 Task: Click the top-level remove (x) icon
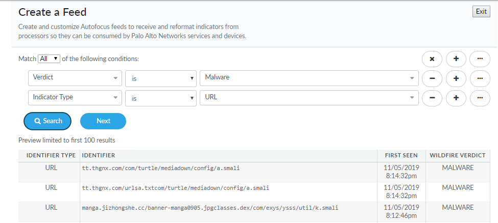pos(432,59)
